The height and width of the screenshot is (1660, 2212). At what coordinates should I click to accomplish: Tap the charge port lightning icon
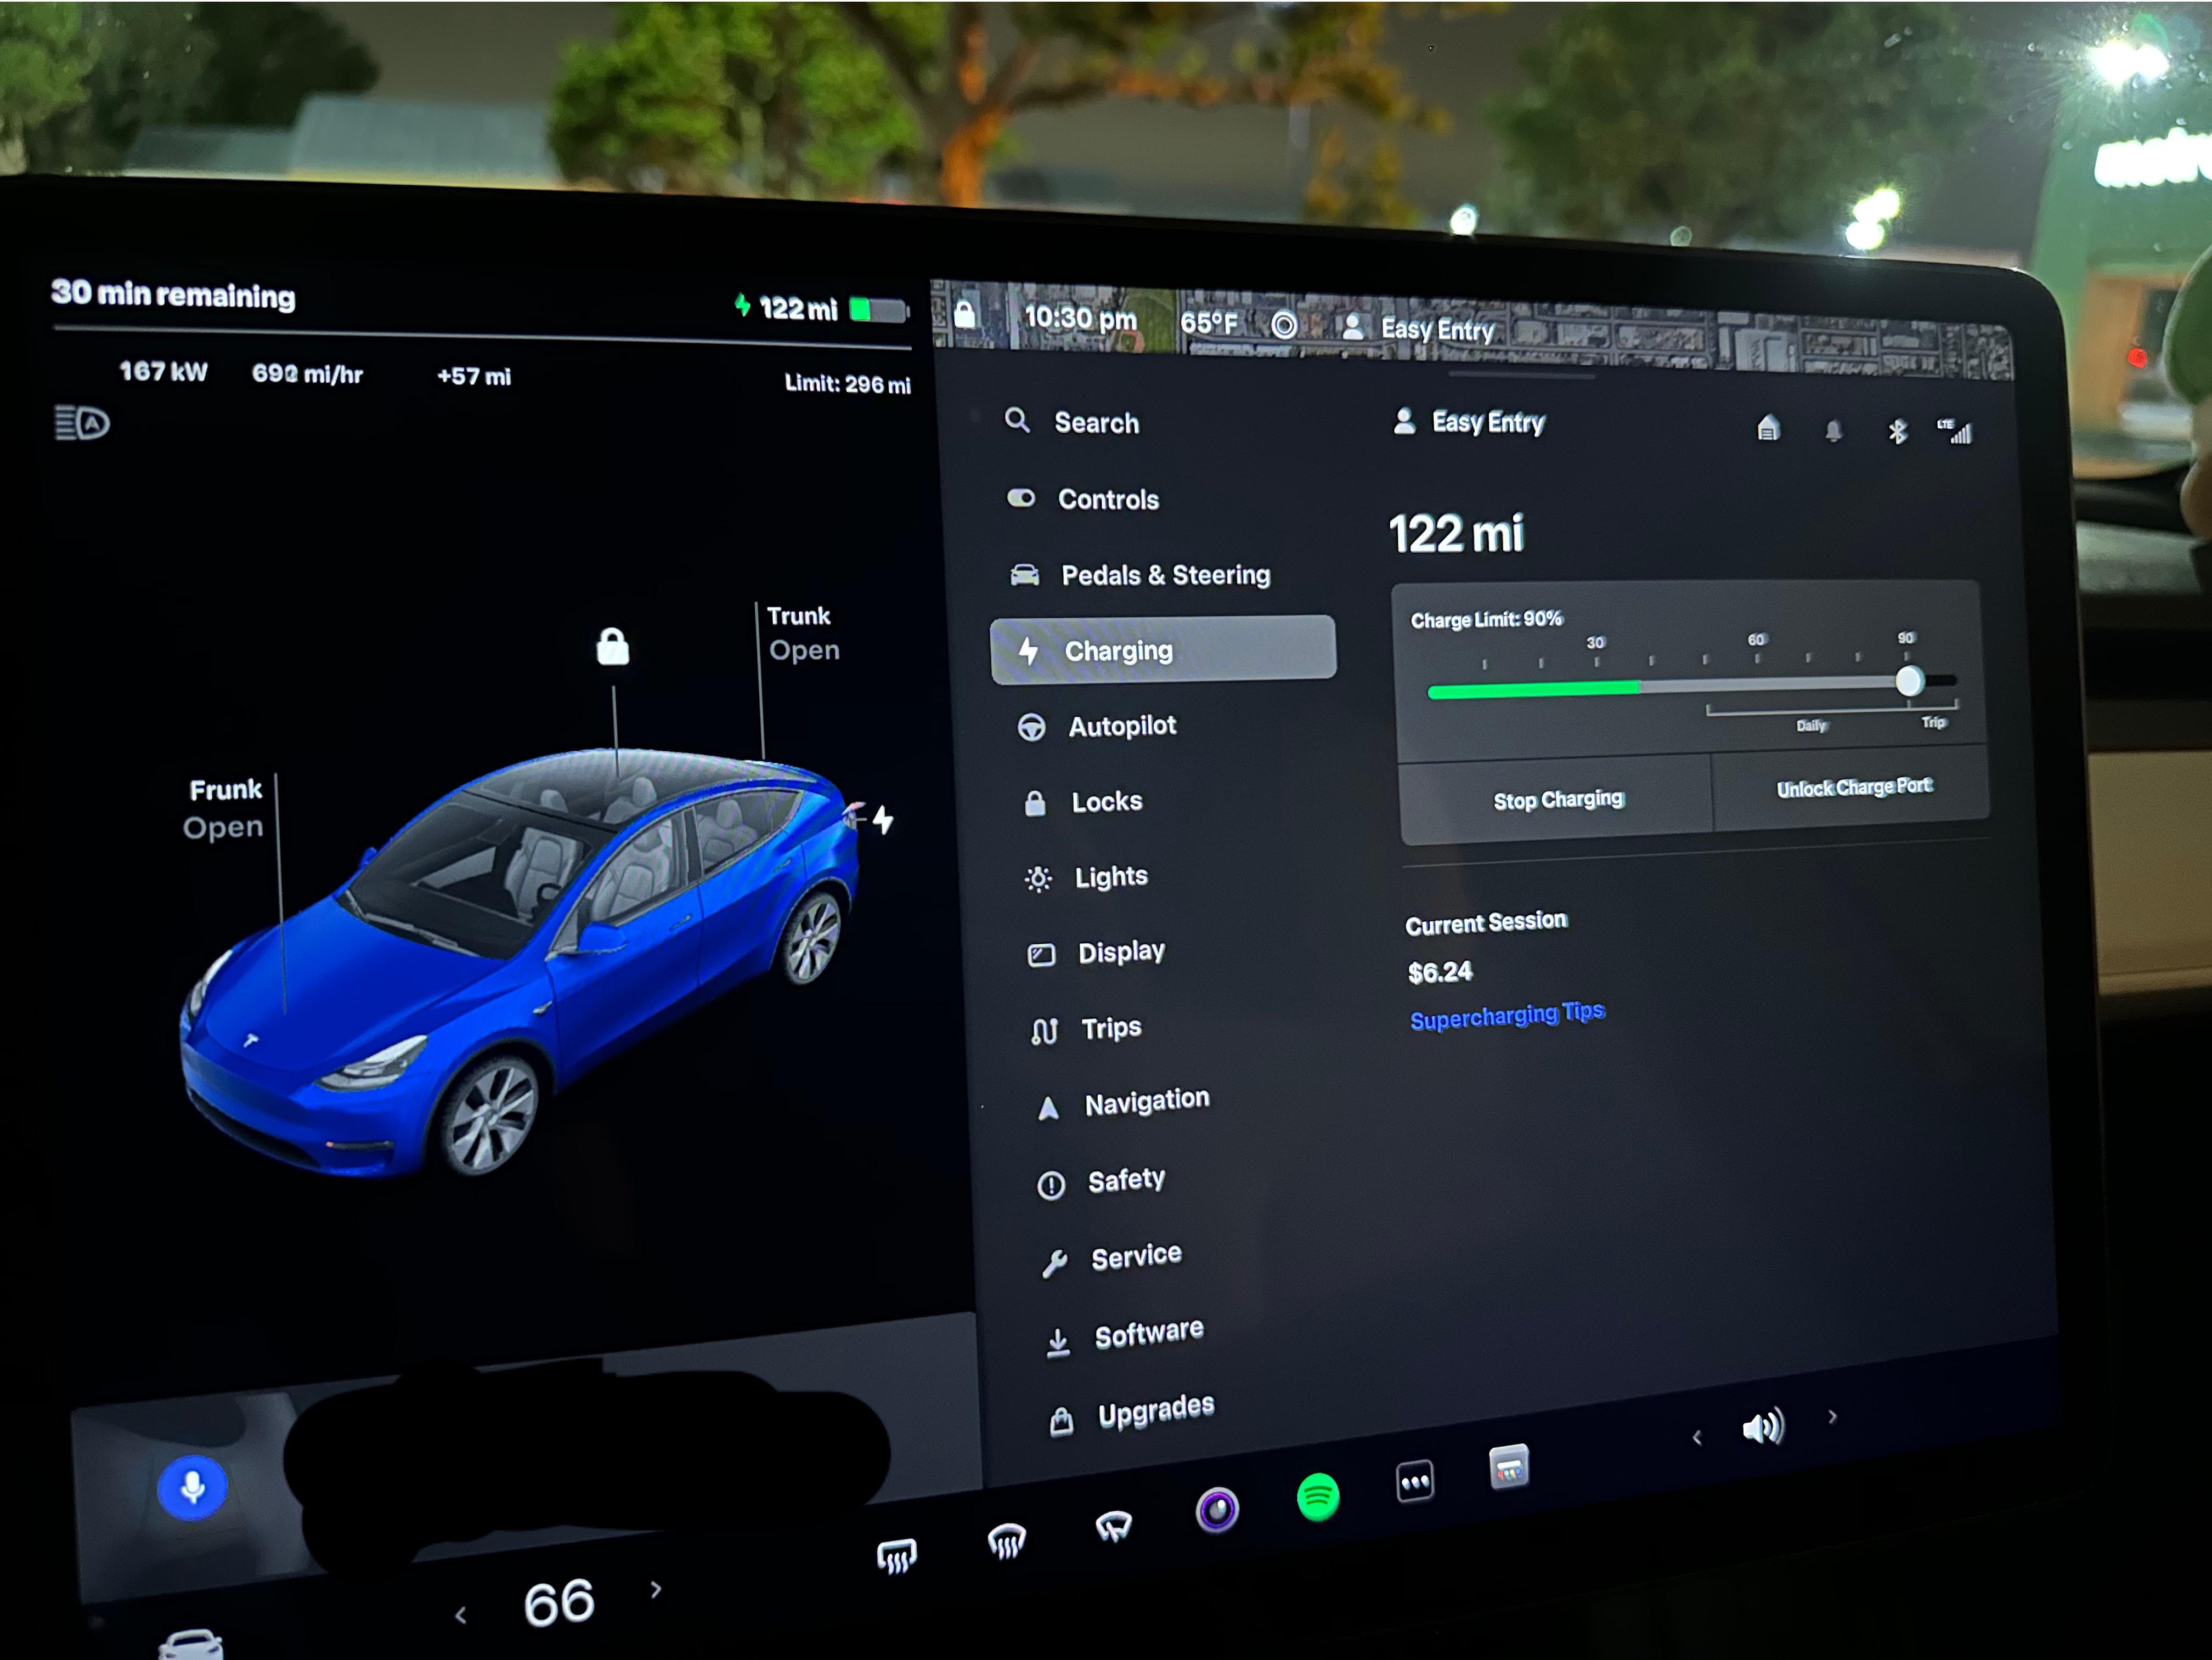tap(882, 819)
